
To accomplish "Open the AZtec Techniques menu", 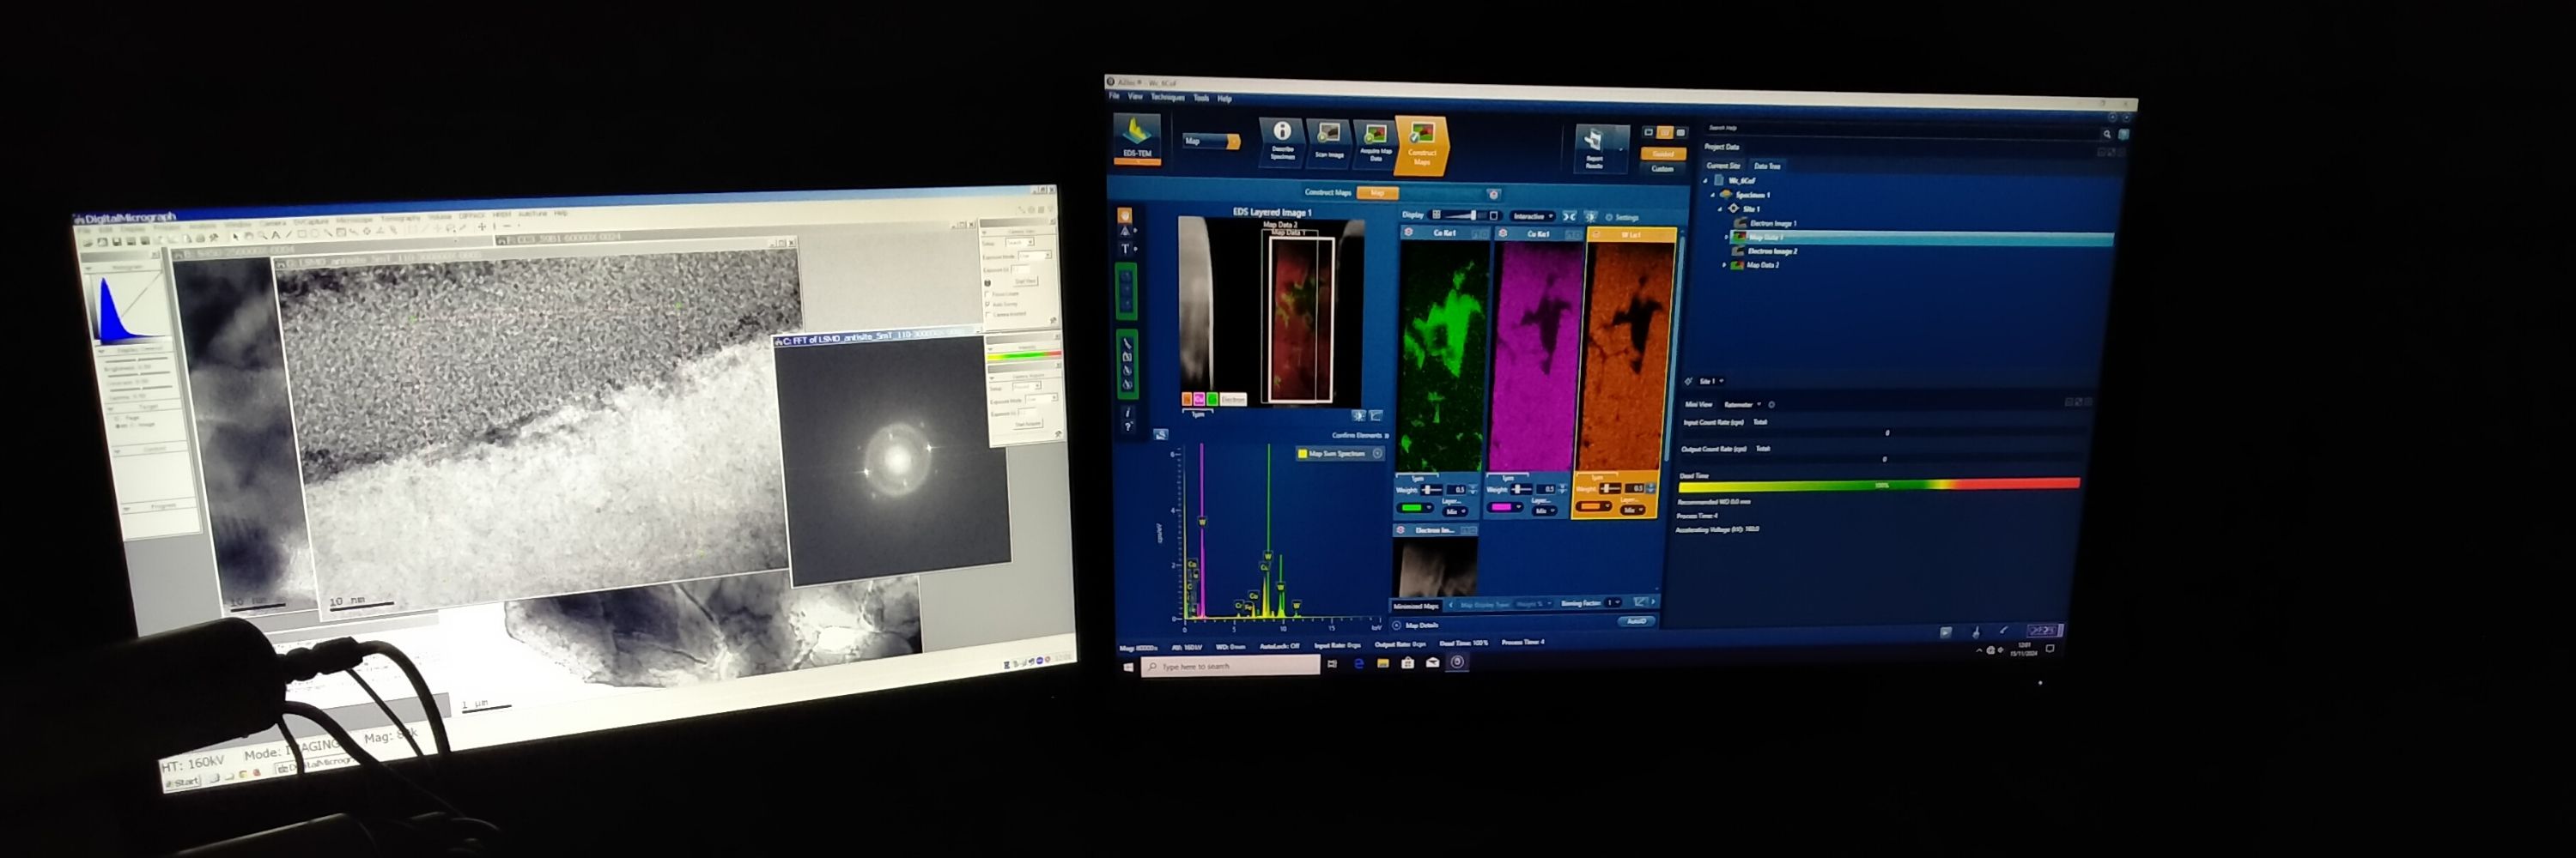I will [1167, 98].
